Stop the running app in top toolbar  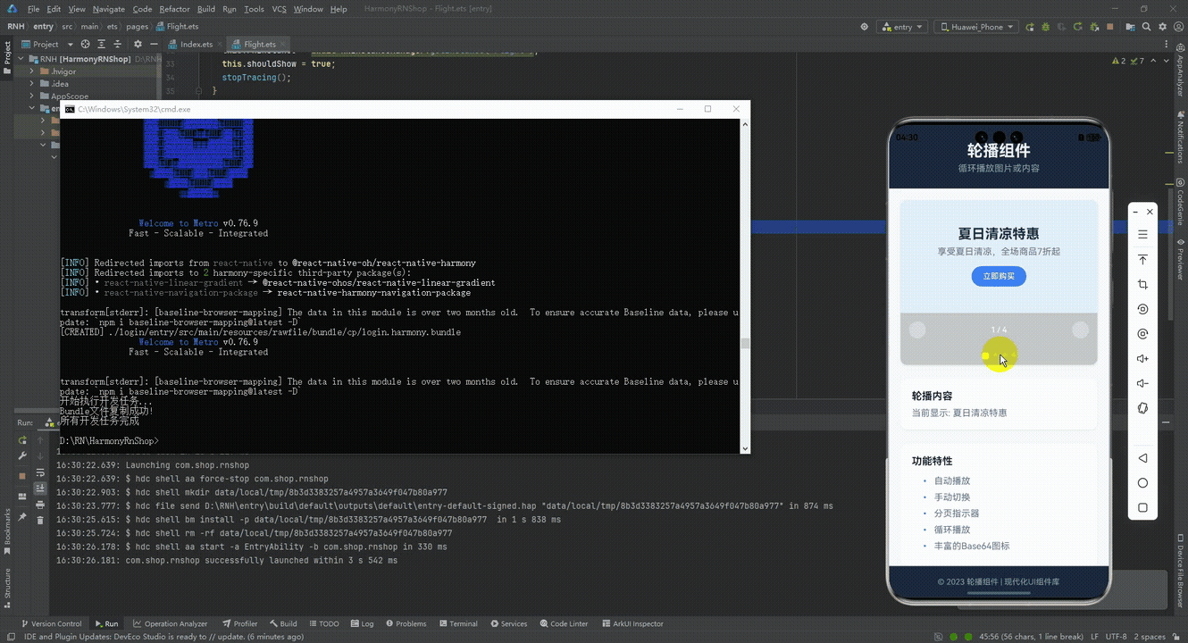[x=1109, y=27]
